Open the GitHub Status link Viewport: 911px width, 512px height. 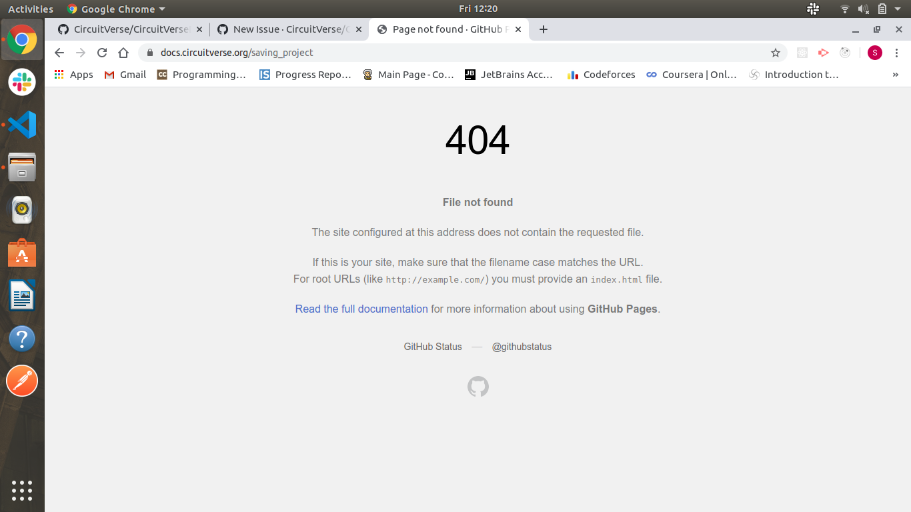click(x=432, y=347)
